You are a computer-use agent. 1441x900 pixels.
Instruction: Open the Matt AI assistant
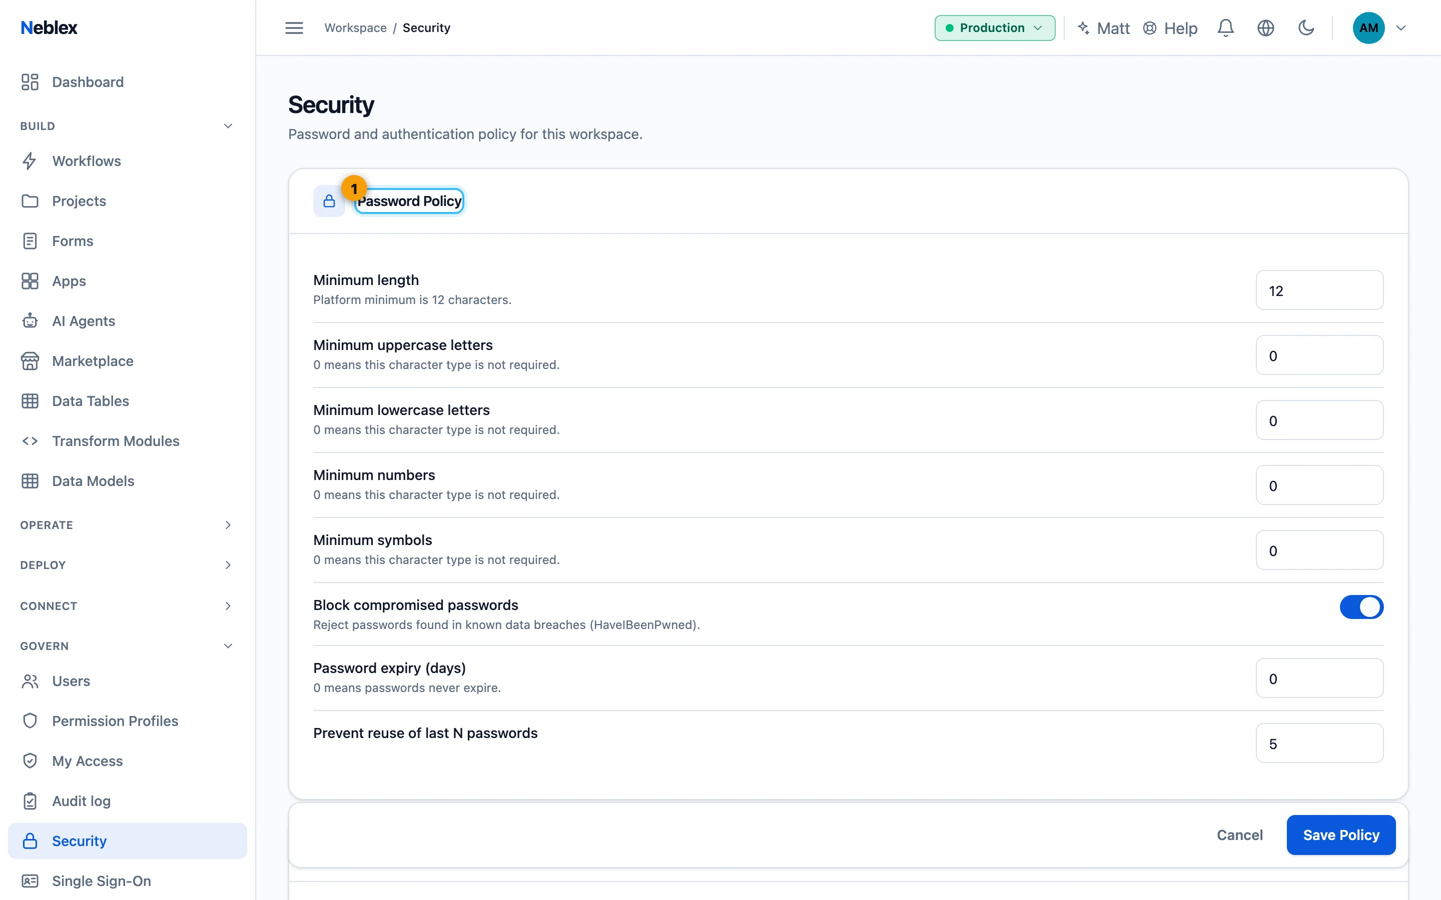click(x=1103, y=28)
